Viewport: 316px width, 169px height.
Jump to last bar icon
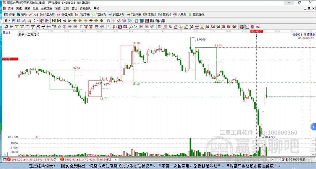tap(59, 21)
